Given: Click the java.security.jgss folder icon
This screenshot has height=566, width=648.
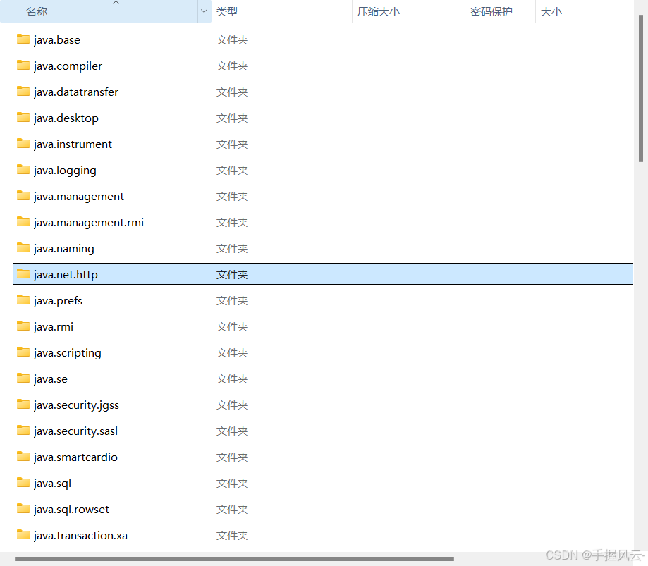Looking at the screenshot, I should click(x=23, y=404).
